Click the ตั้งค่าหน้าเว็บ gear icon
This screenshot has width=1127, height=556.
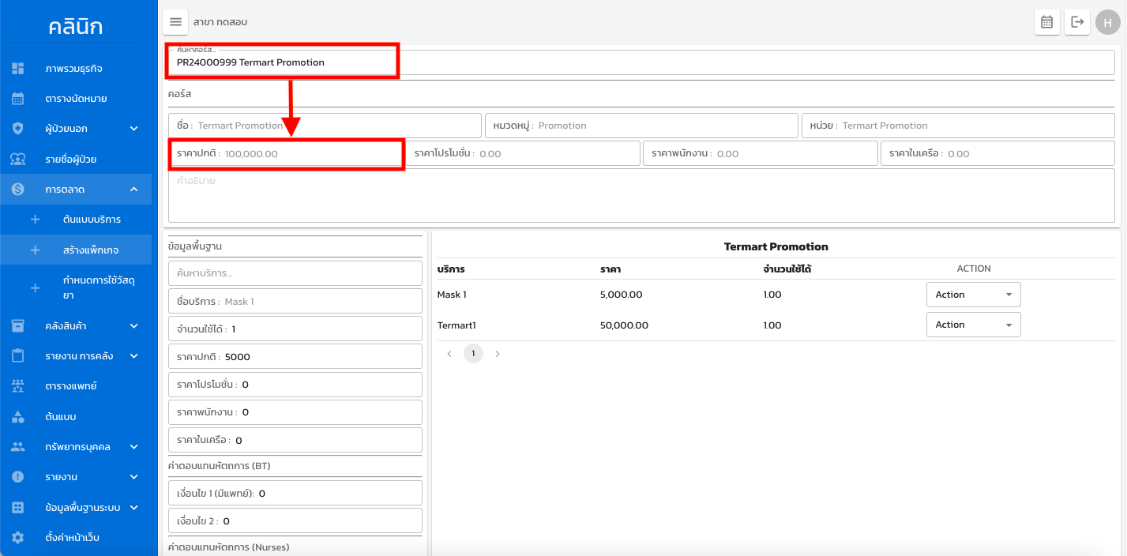click(18, 538)
